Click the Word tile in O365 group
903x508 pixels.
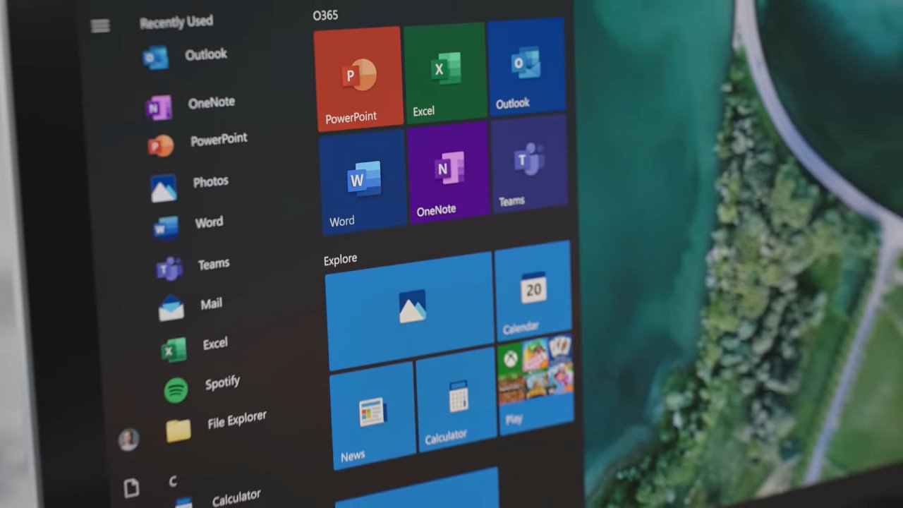(x=363, y=182)
